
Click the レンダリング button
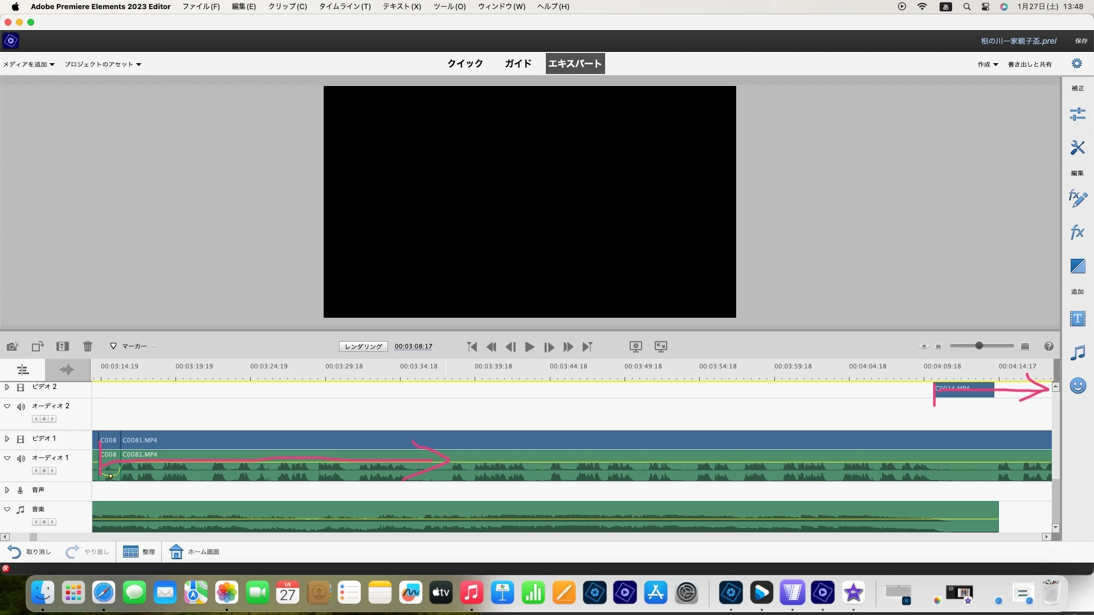[x=364, y=346]
